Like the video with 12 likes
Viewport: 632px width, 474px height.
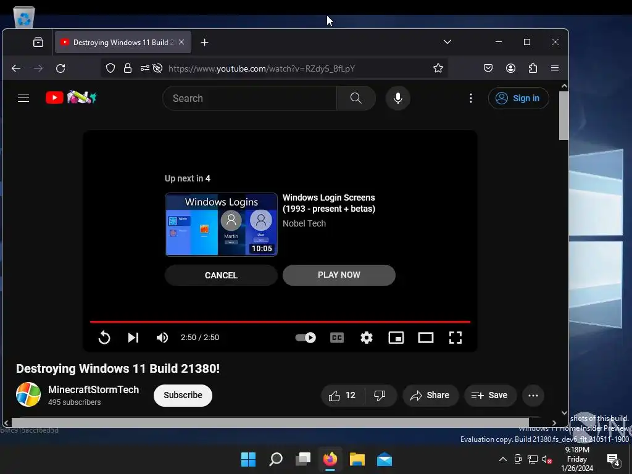343,396
